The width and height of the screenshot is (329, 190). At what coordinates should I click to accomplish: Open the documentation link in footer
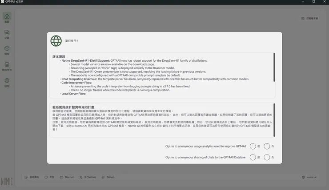(49, 177)
